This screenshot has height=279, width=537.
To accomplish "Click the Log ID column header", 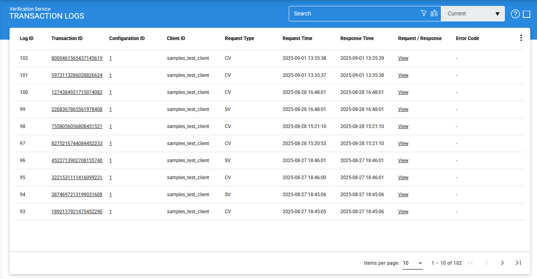I will click(x=27, y=38).
